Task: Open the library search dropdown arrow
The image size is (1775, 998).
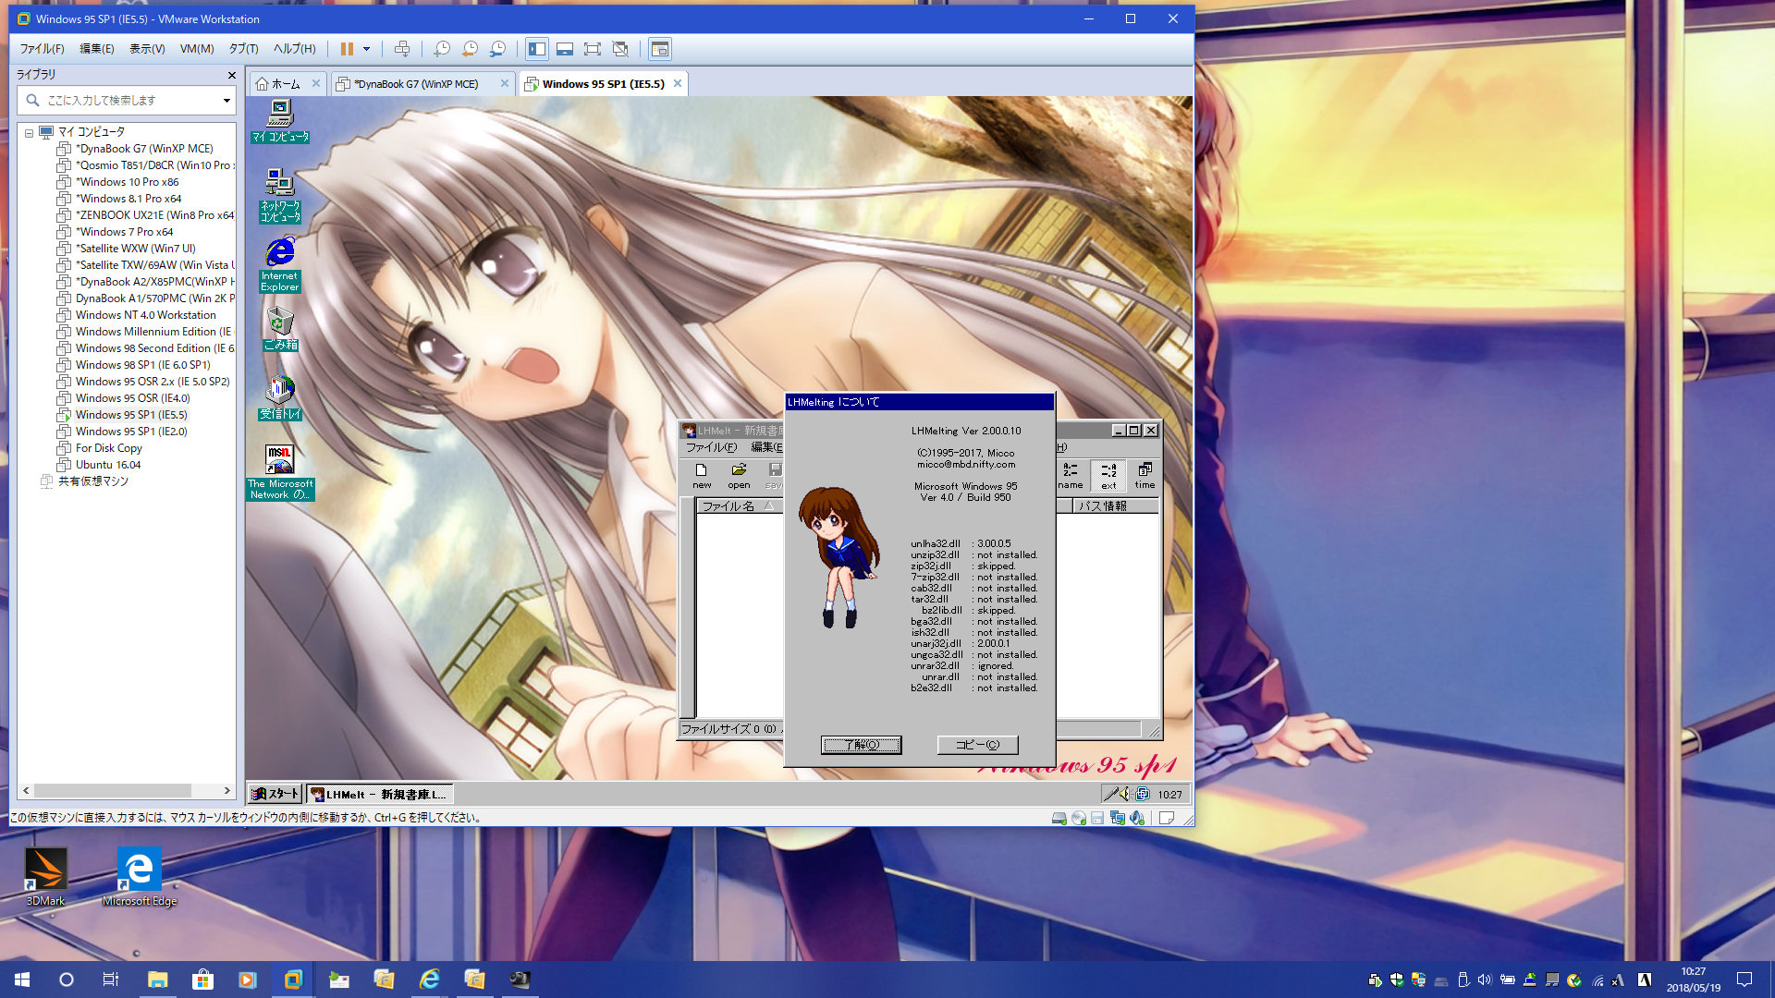Action: (x=226, y=100)
